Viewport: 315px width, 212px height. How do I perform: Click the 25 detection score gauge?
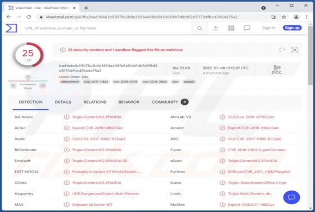pyautogui.click(x=28, y=55)
